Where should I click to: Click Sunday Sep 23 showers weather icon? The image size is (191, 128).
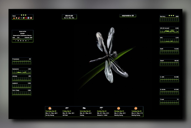tap(101, 108)
